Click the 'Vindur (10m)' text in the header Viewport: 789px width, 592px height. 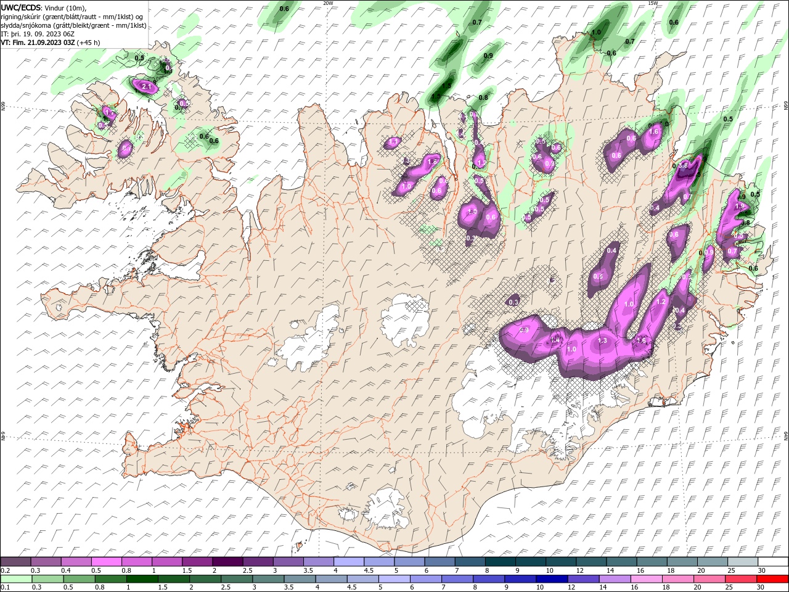pos(67,7)
